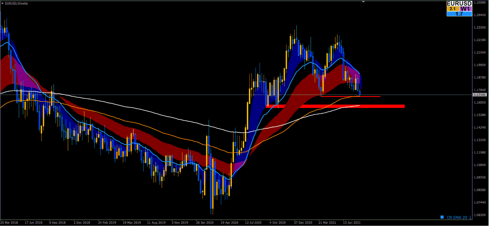The image size is (489, 226).
Task: Select the thick red support zone rectangle
Action: (335, 106)
